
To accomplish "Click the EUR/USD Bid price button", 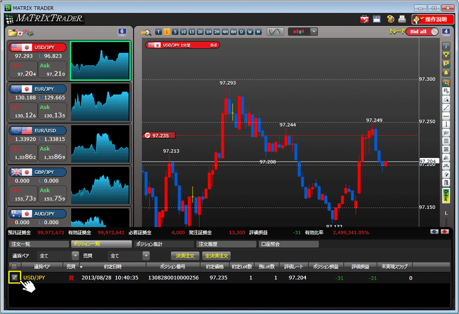I will pos(23,153).
